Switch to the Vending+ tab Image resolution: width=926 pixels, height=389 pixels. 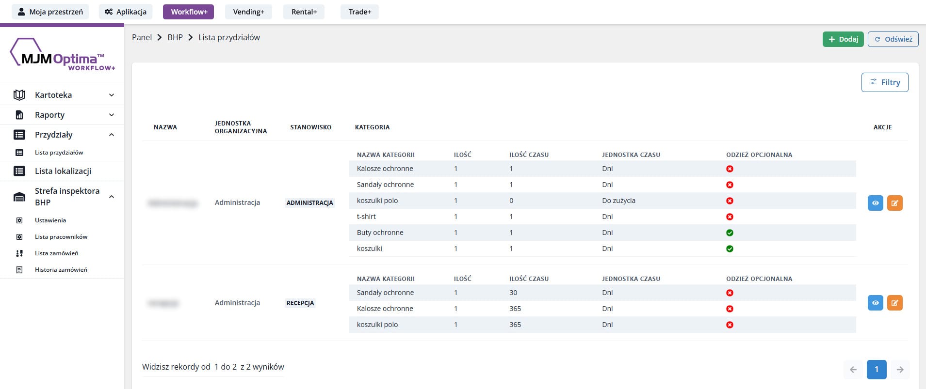point(248,12)
